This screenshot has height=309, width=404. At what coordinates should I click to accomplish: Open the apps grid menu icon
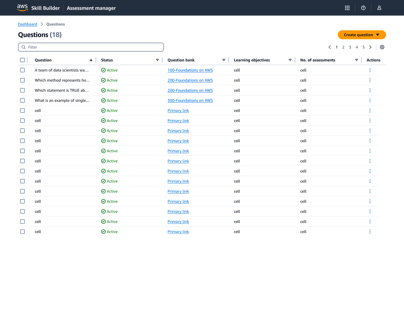[347, 8]
